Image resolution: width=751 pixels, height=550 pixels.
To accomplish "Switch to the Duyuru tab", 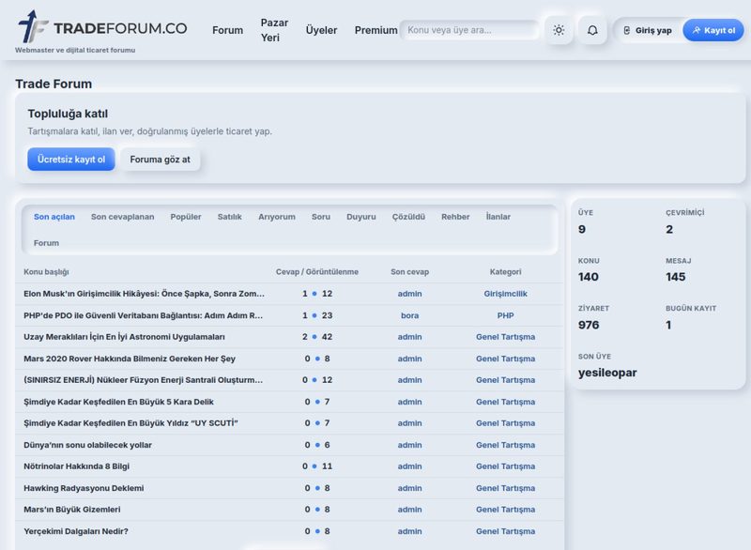I will [x=361, y=217].
